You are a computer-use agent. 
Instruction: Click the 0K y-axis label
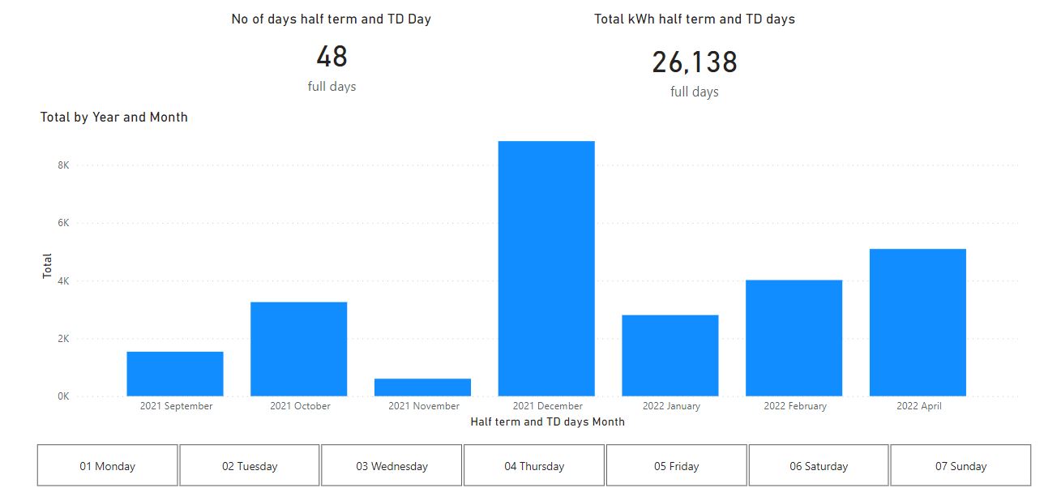(x=63, y=396)
